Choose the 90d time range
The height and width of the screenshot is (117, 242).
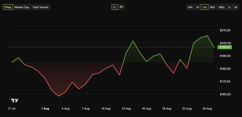tap(212, 7)
